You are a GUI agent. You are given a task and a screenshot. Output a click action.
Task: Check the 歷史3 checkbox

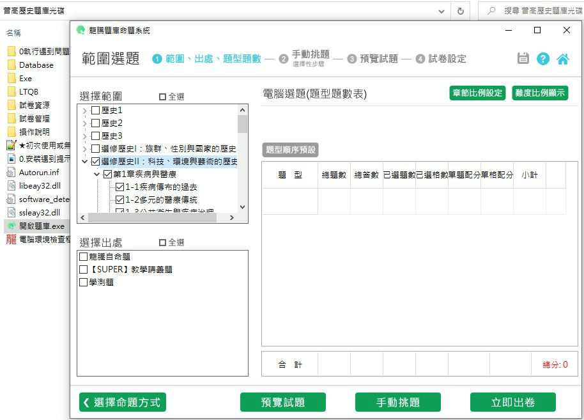click(x=95, y=136)
